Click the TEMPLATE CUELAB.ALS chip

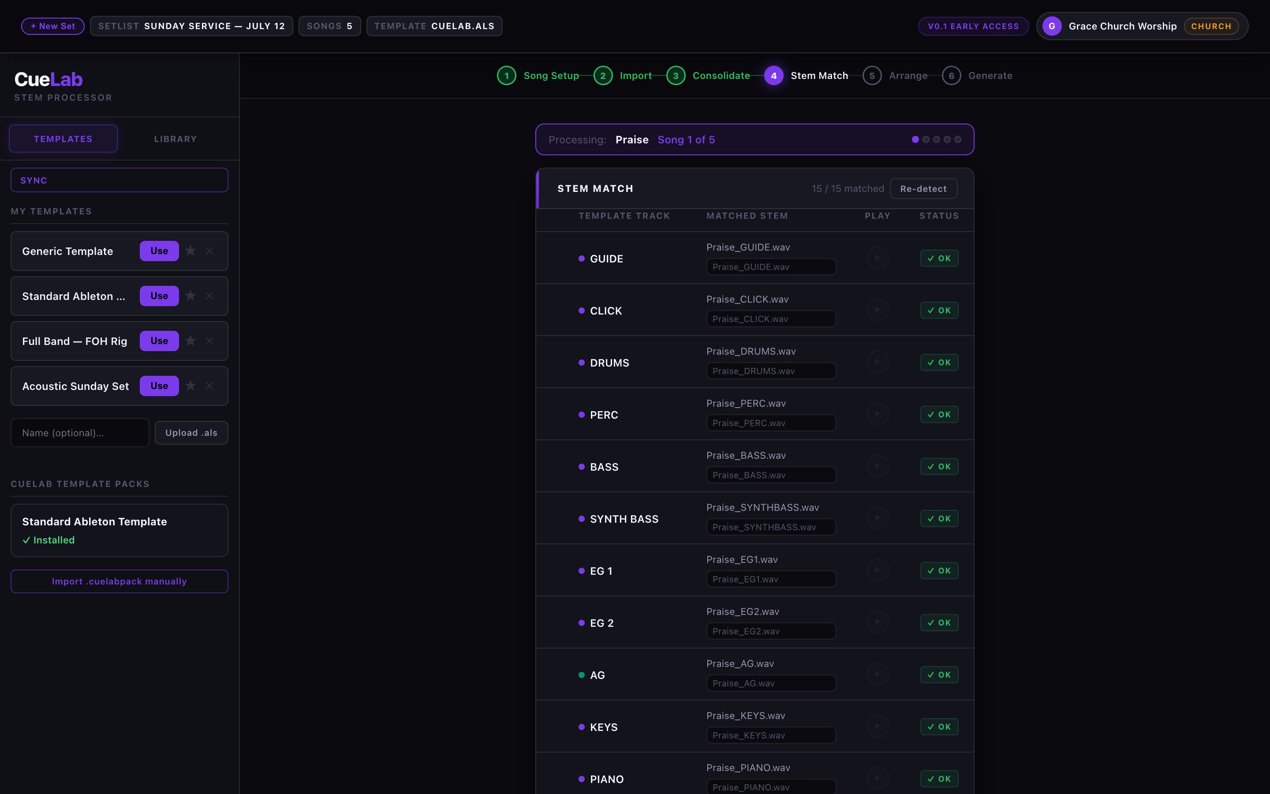tap(434, 26)
